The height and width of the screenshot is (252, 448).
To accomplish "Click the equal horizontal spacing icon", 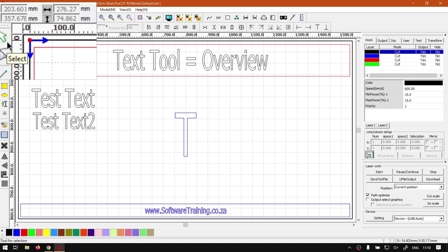I will [205, 27].
